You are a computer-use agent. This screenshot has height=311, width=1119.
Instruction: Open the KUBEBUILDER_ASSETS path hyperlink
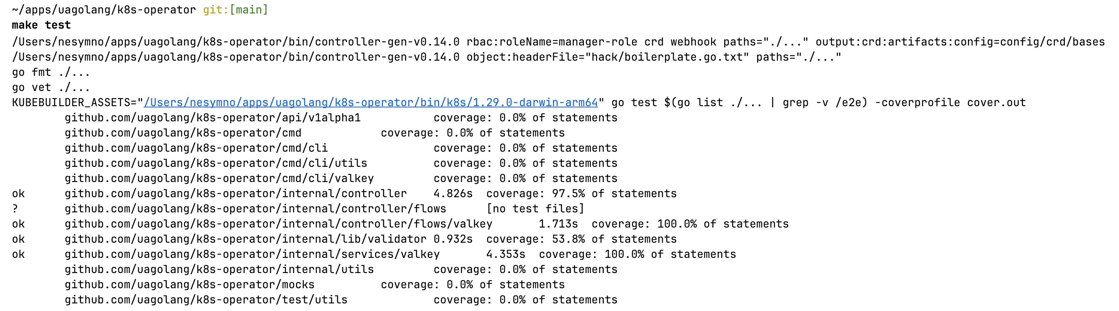click(x=371, y=103)
